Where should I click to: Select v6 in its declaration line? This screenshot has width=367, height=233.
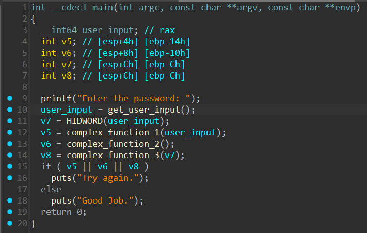click(67, 53)
